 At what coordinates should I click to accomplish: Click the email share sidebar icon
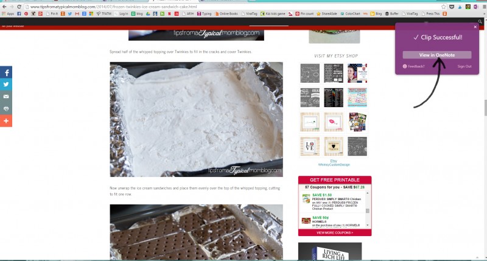point(6,97)
